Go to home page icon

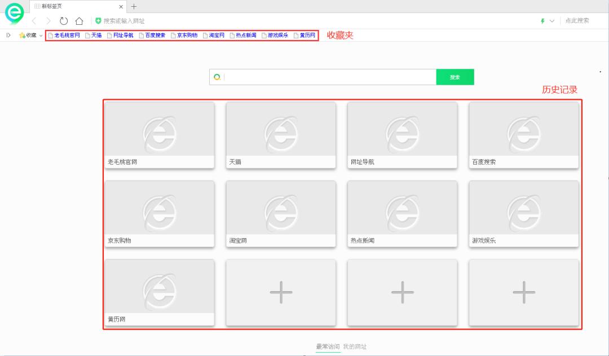(x=80, y=21)
